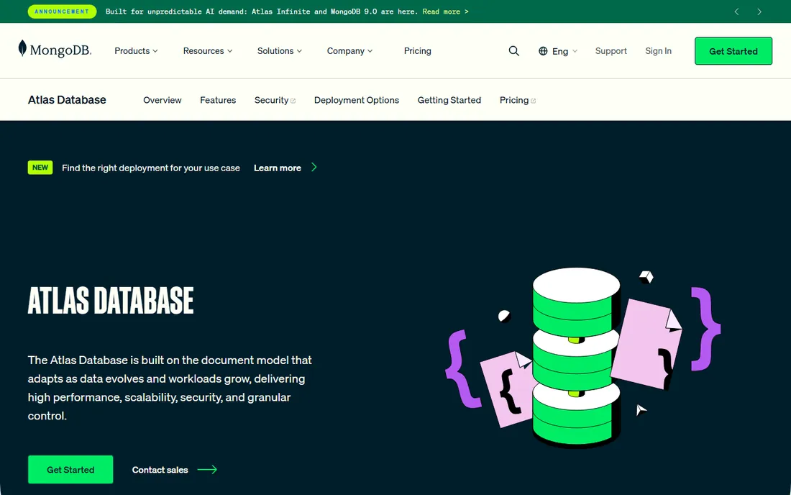Open Pricing in the top navigation
Image resolution: width=791 pixels, height=495 pixels.
coord(417,51)
